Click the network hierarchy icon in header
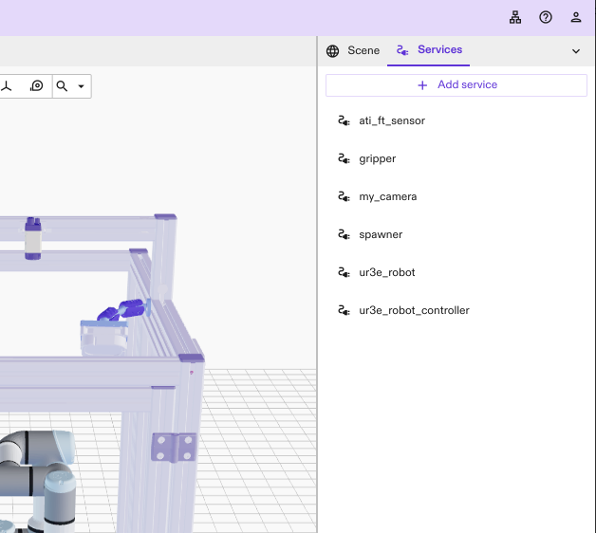The image size is (596, 533). click(x=515, y=17)
